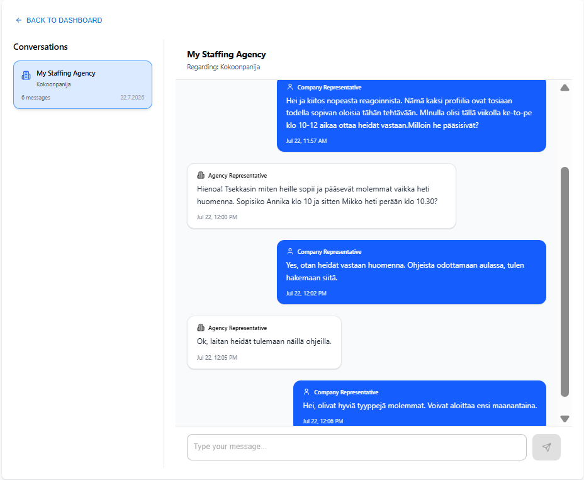Open the My Staffing Agency conversation

82,85
